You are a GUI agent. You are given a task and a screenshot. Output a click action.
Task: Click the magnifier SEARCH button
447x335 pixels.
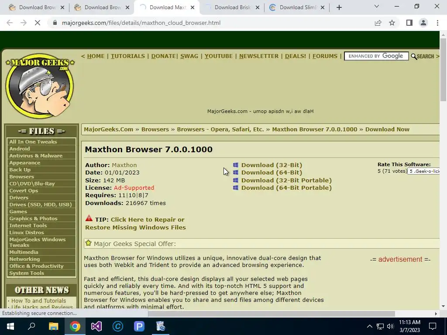(423, 56)
